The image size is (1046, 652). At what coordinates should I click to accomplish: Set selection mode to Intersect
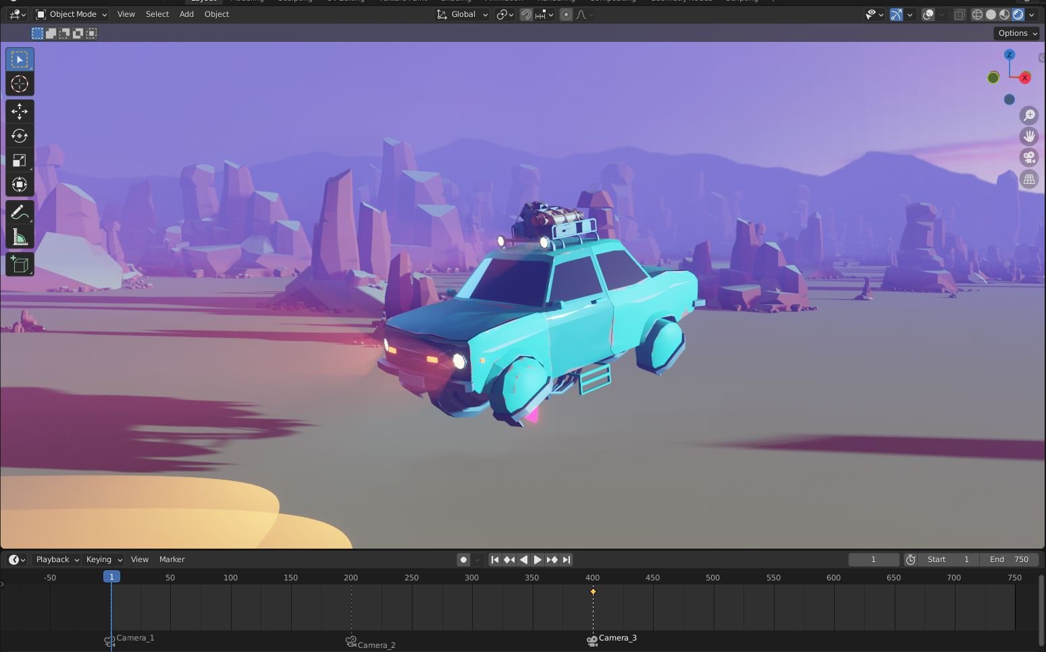coord(91,33)
